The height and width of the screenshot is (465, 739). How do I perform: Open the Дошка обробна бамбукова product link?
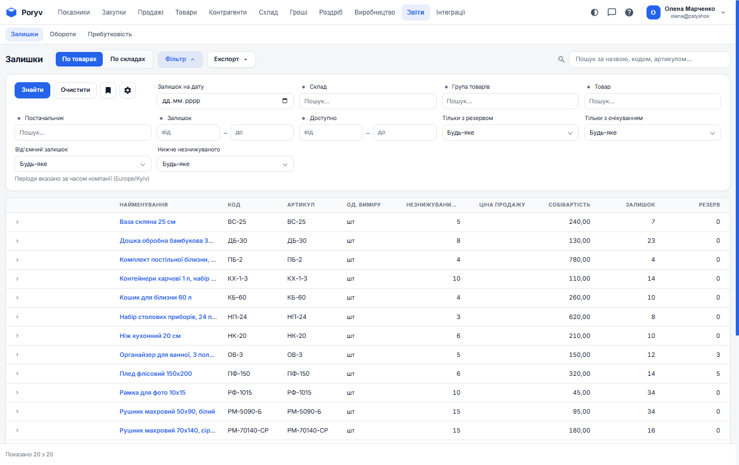pos(167,241)
